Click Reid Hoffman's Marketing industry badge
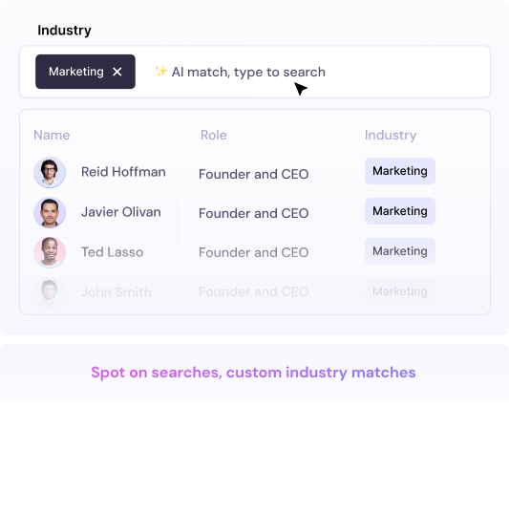The height and width of the screenshot is (514, 509). (x=400, y=171)
